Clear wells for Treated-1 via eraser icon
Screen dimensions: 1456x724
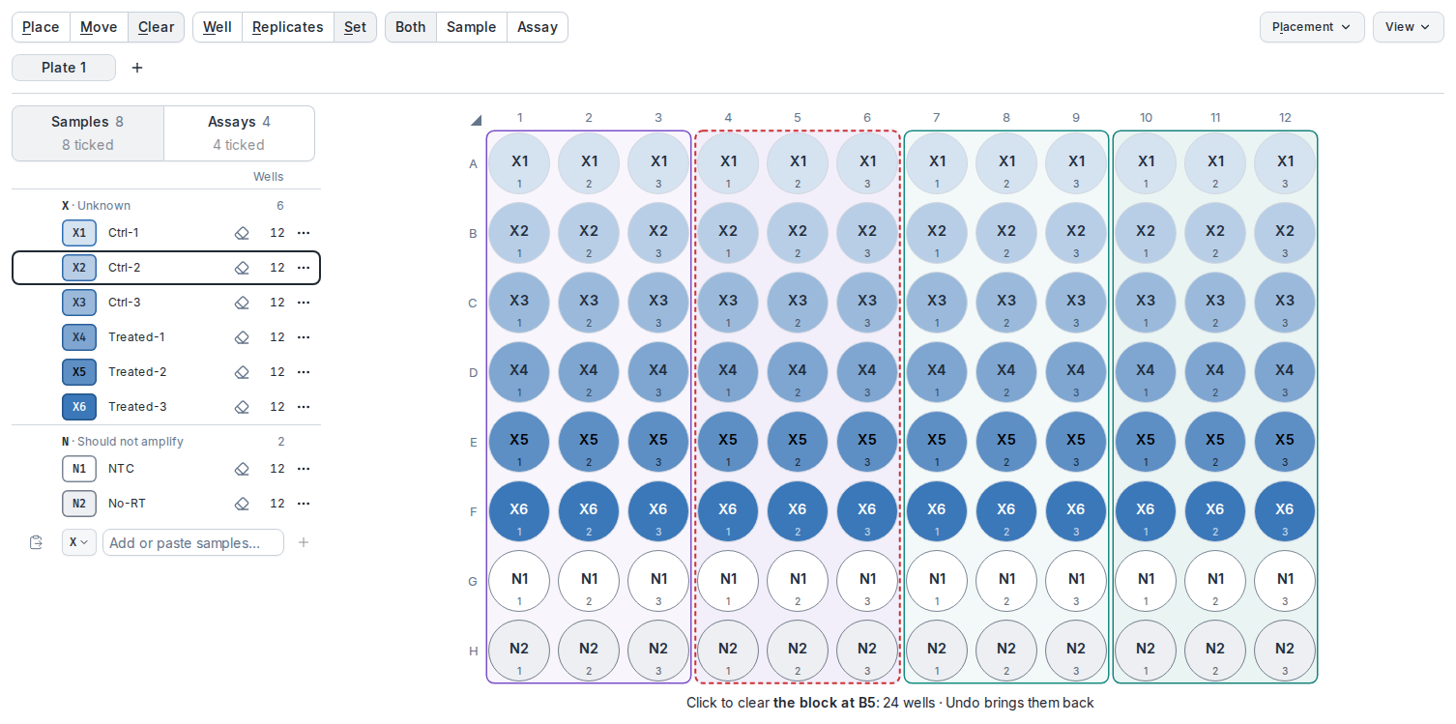pos(242,337)
